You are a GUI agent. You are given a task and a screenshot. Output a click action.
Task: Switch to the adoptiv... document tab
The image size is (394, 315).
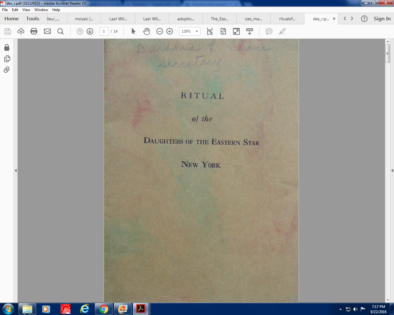(186, 19)
